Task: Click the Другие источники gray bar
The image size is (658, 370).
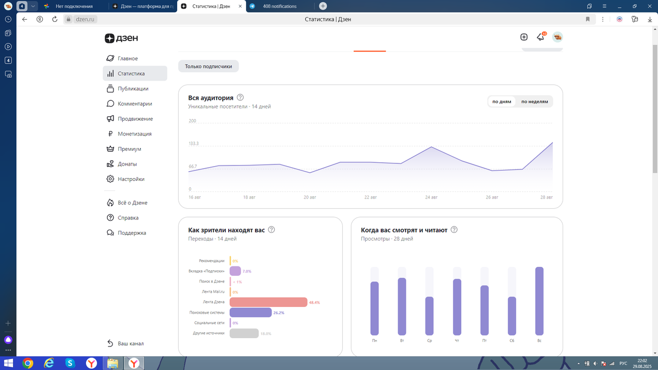Action: click(244, 333)
